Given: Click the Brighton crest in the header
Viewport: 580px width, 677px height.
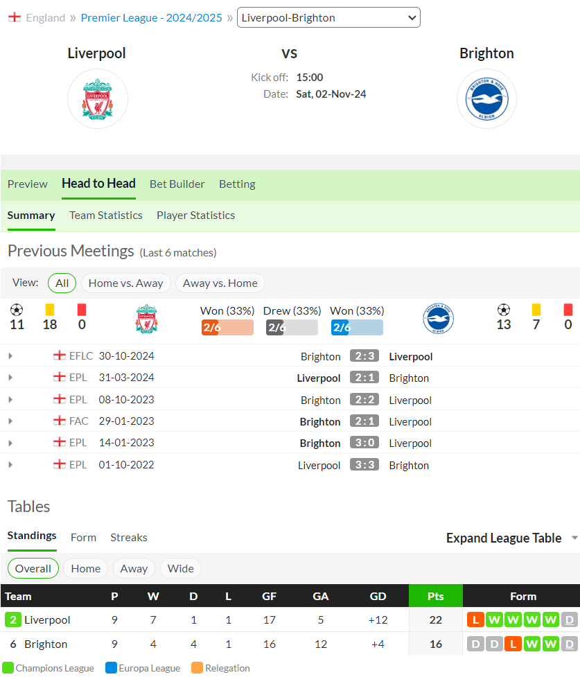Looking at the screenshot, I should 486,99.
